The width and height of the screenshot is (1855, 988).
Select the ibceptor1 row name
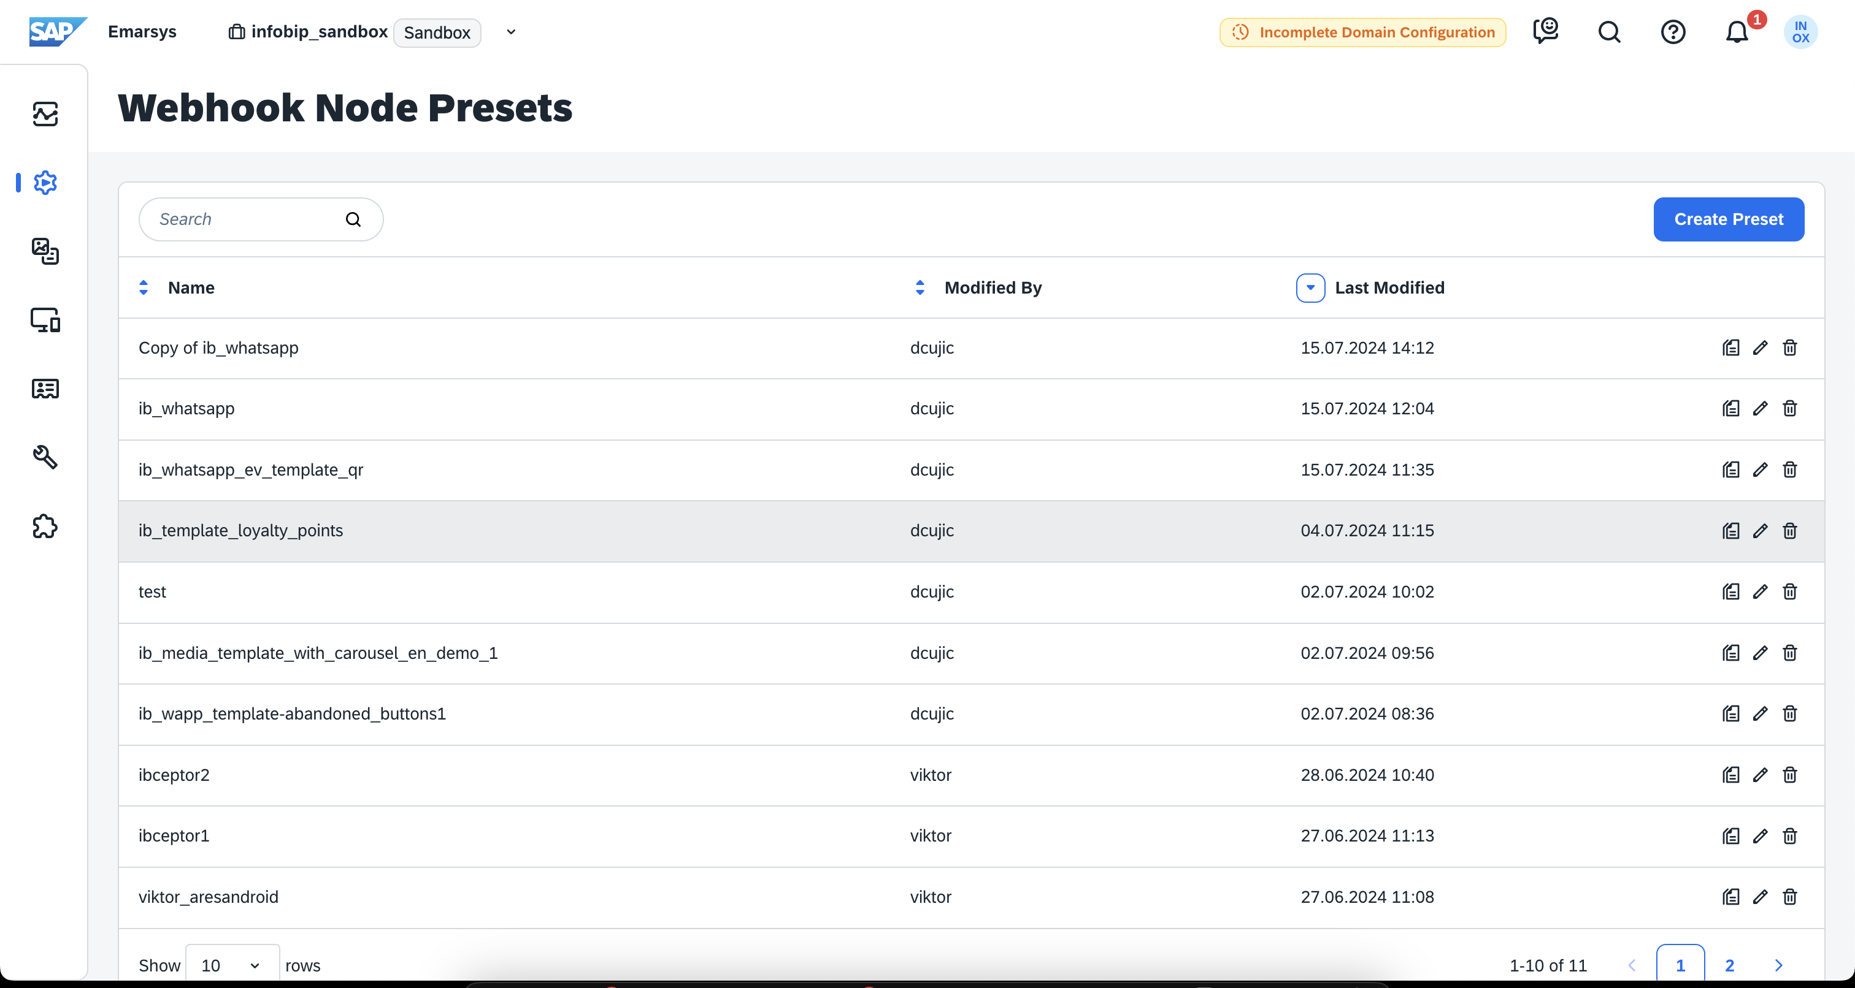[x=174, y=836]
